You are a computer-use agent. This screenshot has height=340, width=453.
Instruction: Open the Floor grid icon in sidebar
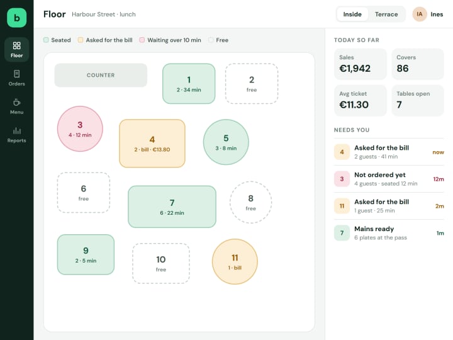tap(17, 45)
